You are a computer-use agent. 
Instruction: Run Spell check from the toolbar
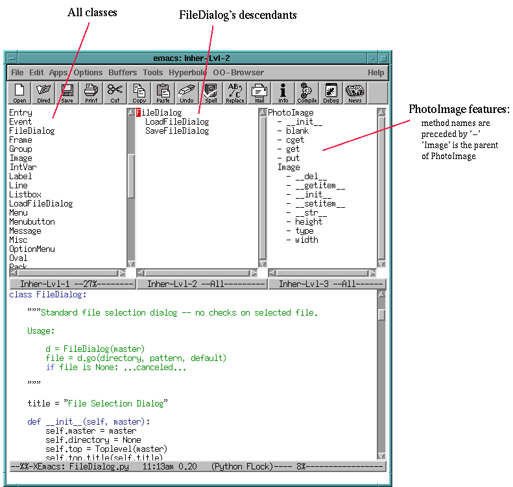coord(211,94)
